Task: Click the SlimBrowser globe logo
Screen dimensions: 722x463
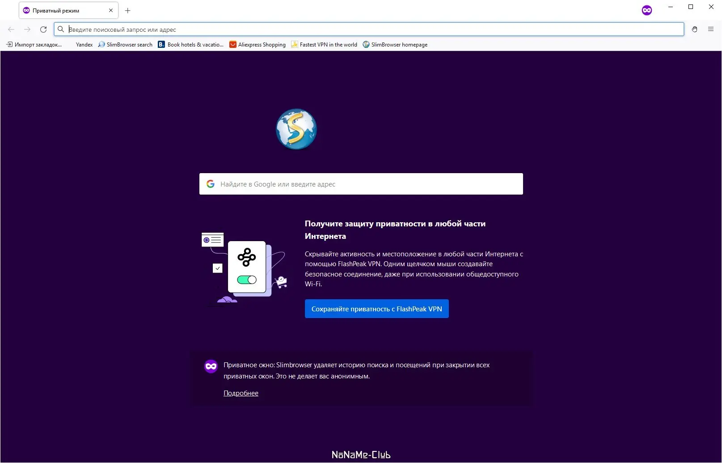Action: tap(296, 129)
